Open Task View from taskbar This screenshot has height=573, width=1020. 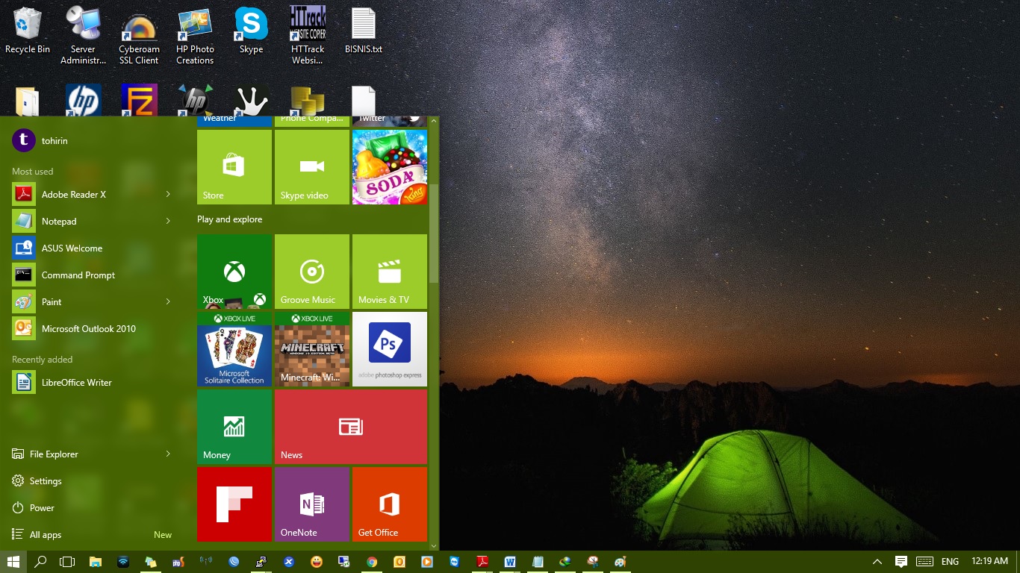67,562
